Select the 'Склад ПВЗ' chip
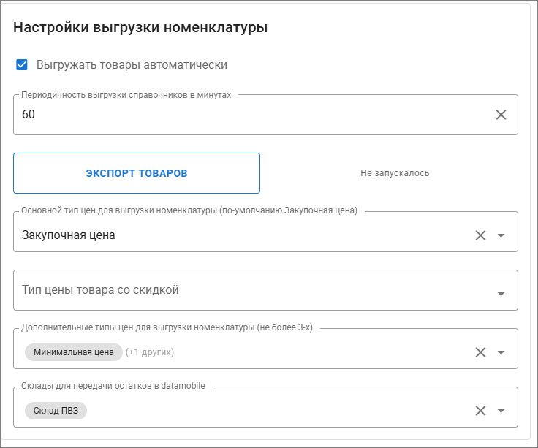 56,411
